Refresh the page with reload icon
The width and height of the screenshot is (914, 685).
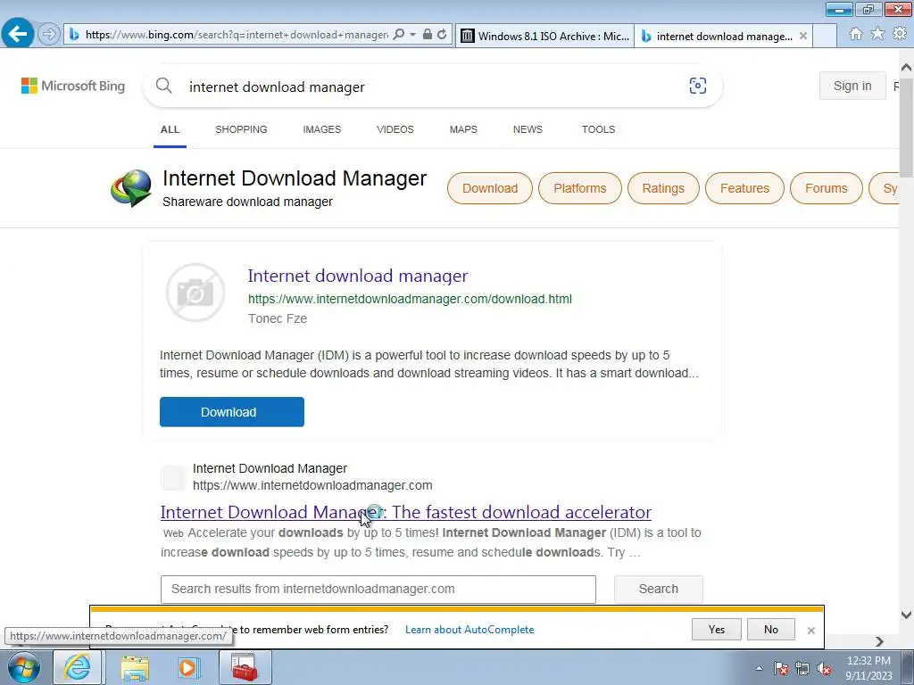tap(442, 35)
